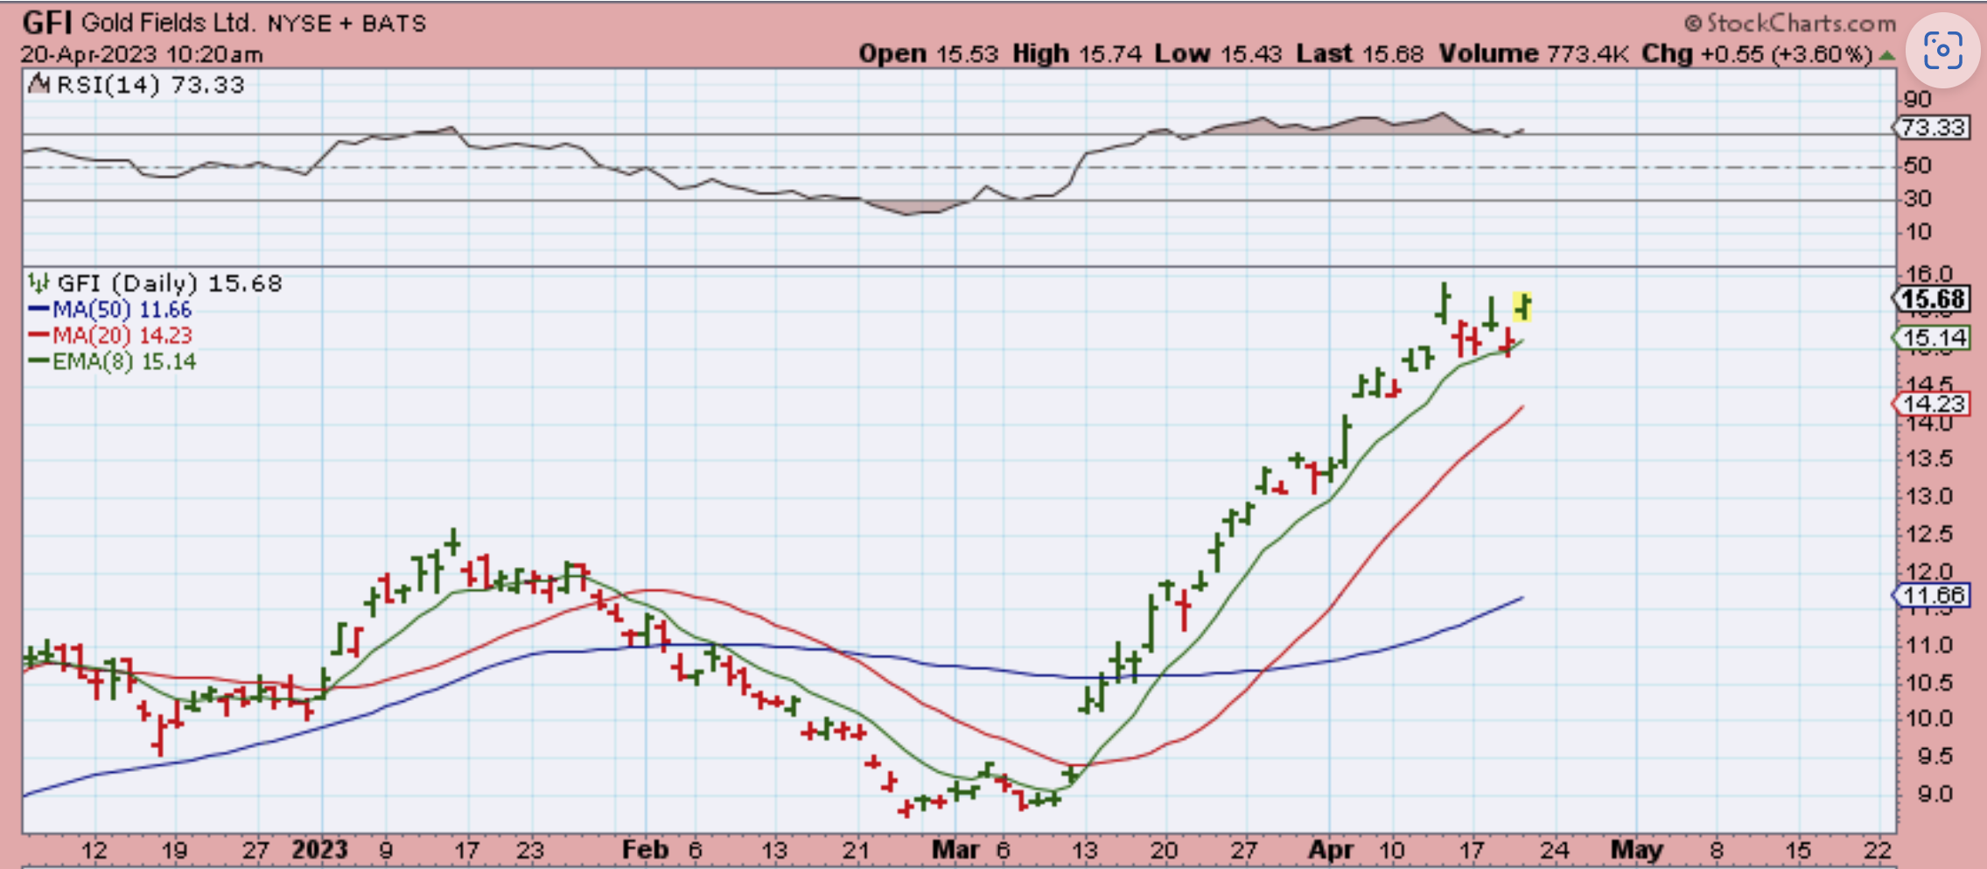
Task: Click the GFI (Daily) 15.68 legend label
Action: tap(170, 283)
